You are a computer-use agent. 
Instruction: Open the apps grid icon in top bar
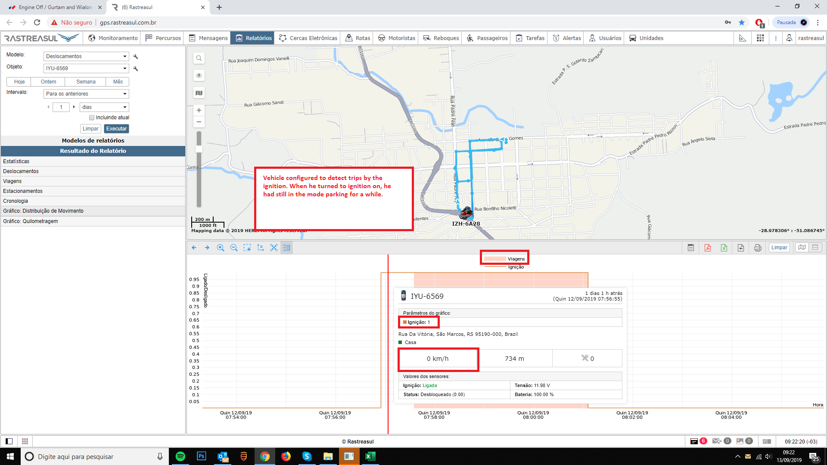pos(760,38)
